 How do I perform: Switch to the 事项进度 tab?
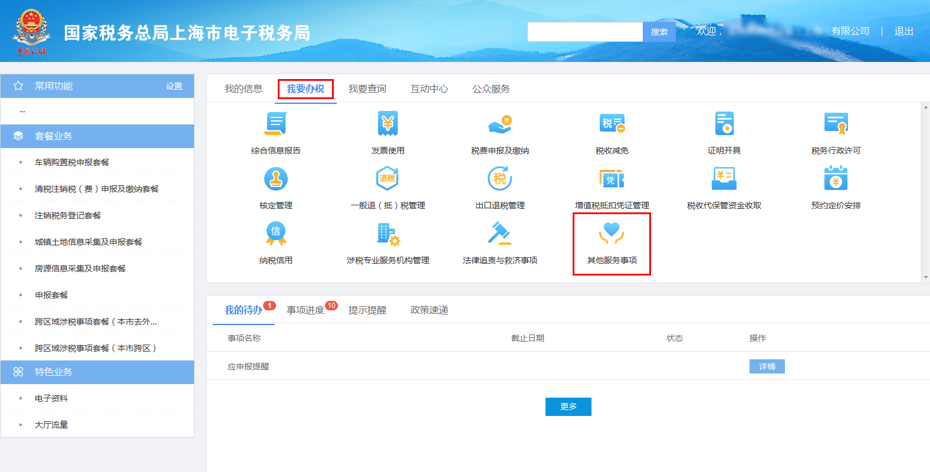pyautogui.click(x=305, y=310)
